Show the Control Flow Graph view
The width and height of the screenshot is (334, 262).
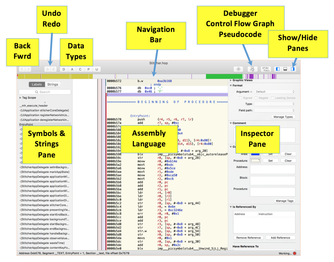pos(252,69)
